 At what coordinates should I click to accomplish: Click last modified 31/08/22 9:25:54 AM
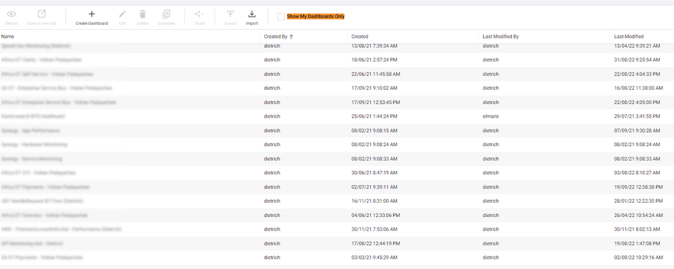click(637, 60)
